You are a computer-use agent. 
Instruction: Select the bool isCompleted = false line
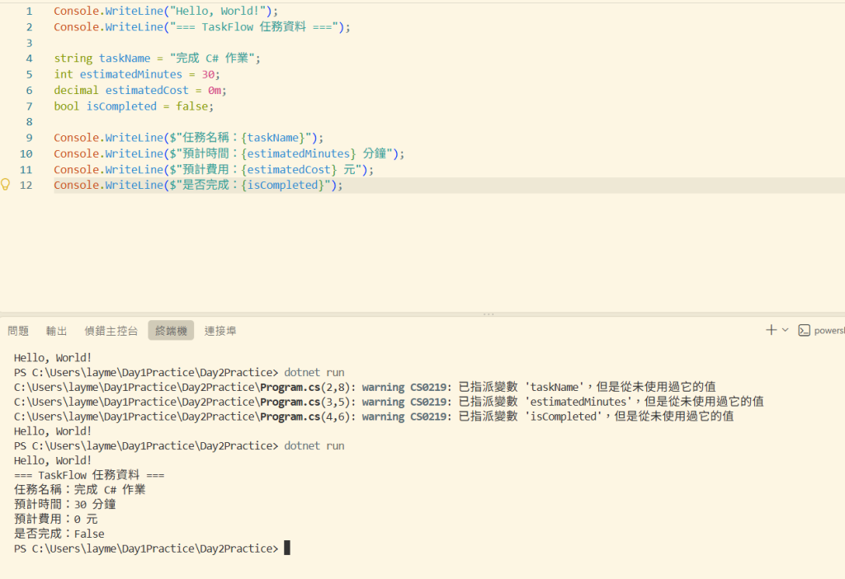(x=134, y=106)
